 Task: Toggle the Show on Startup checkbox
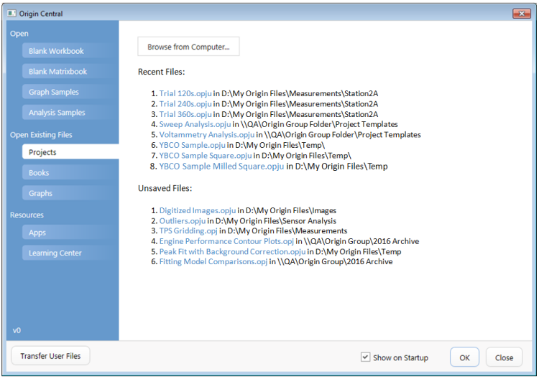366,357
